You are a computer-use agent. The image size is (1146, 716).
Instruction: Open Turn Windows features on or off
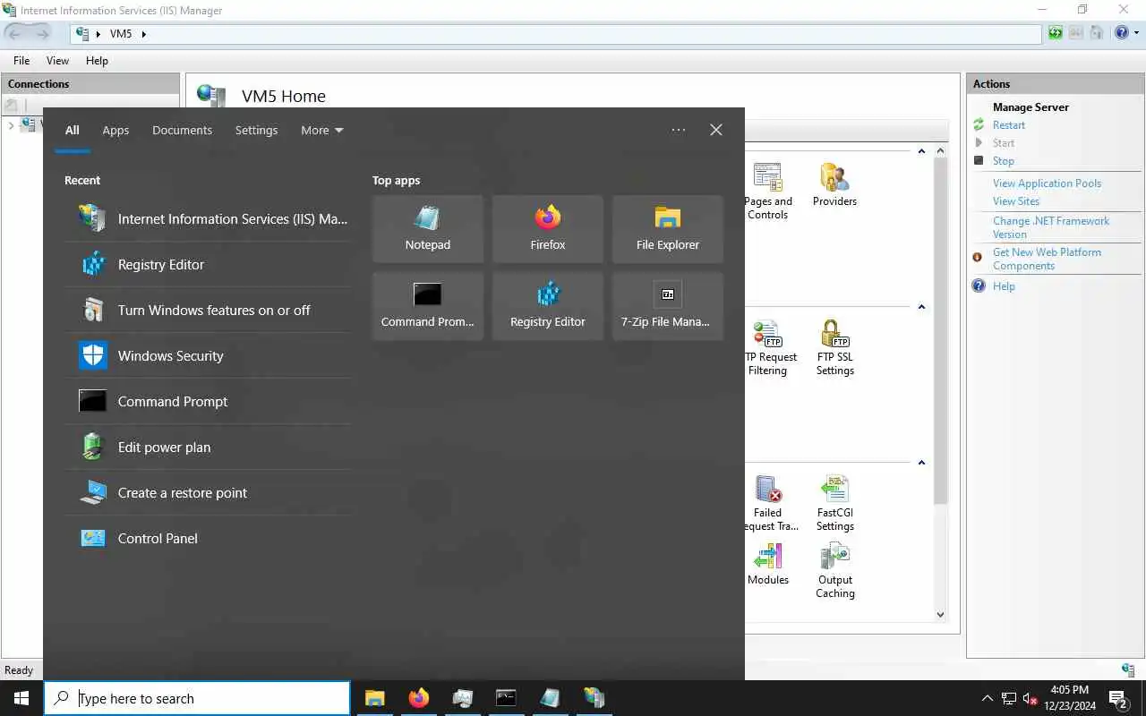click(x=207, y=310)
